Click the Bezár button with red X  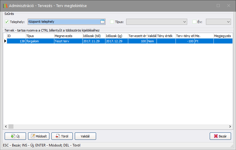click(x=220, y=136)
